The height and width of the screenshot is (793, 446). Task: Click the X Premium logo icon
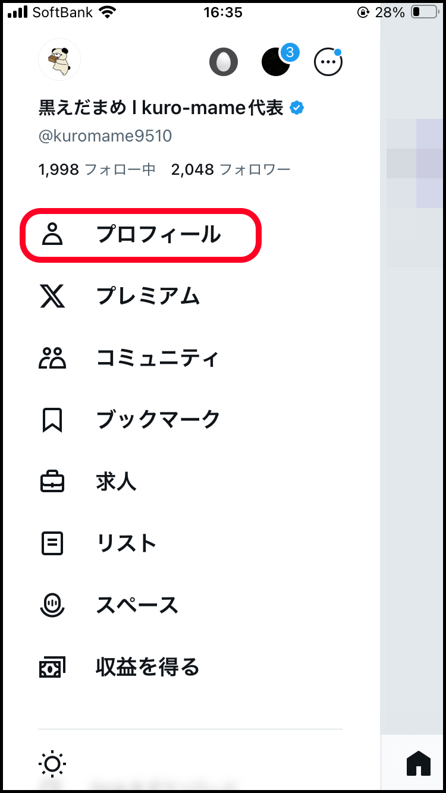[52, 297]
